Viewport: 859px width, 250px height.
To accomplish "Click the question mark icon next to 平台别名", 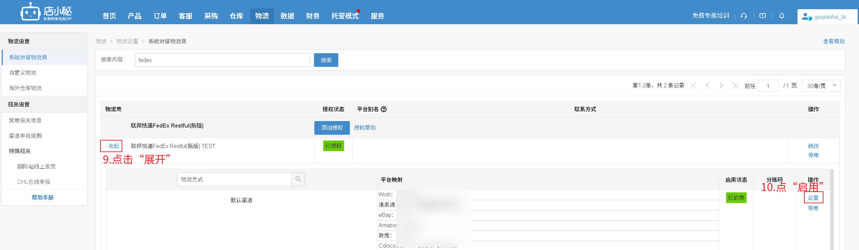I will point(384,109).
